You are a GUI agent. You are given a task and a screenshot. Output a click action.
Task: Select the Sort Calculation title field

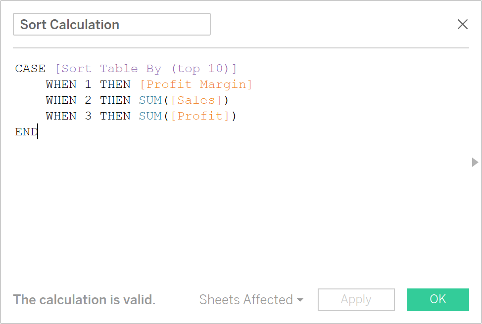point(111,24)
